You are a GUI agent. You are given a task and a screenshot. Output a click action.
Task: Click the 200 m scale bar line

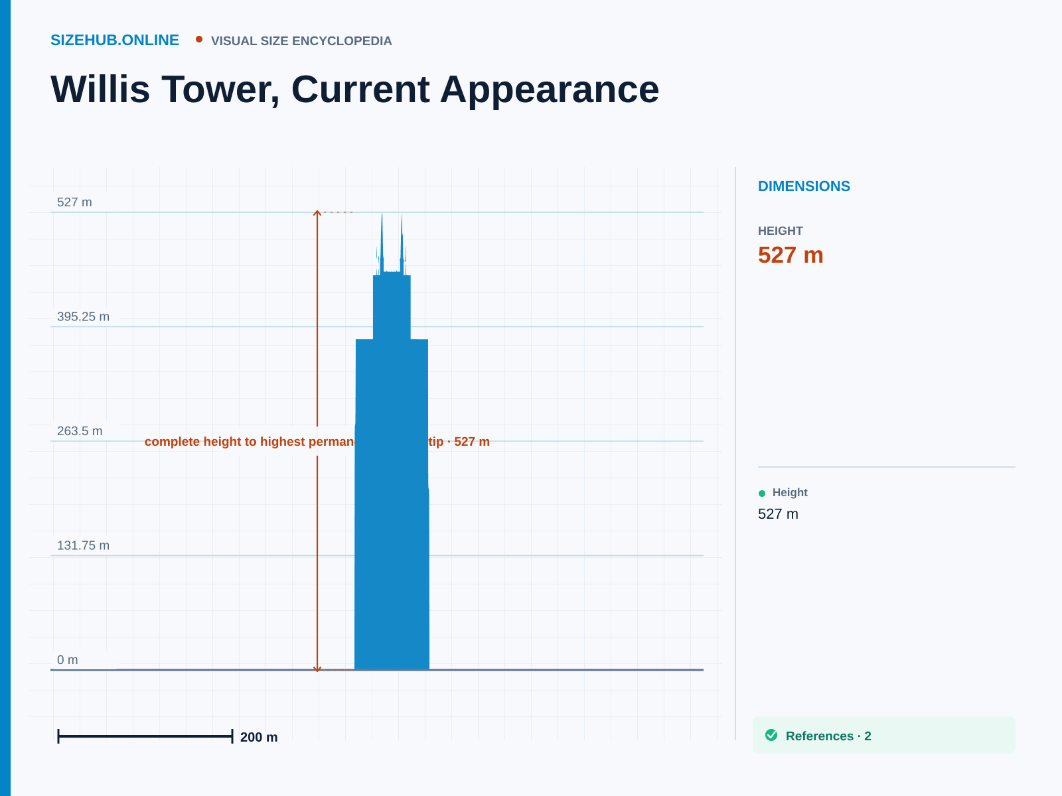[x=145, y=736]
